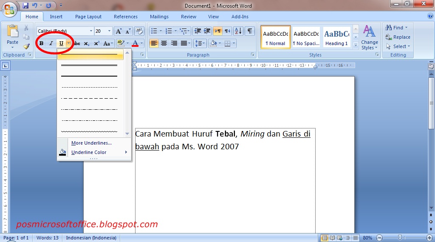
Task: Click the Find button
Action: click(396, 28)
